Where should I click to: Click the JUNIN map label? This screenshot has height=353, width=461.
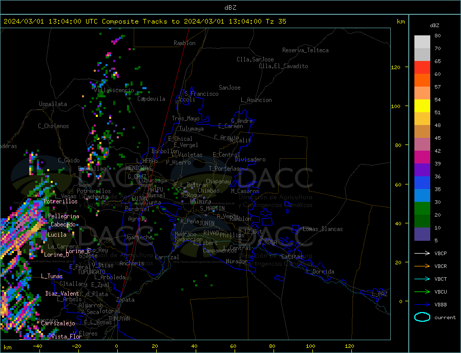(x=207, y=223)
